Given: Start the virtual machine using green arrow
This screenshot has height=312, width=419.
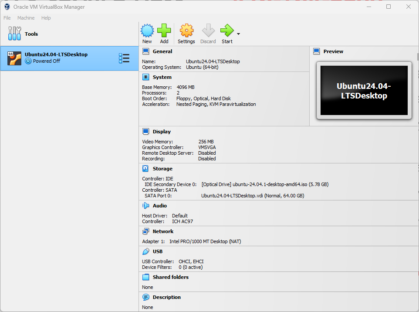Looking at the screenshot, I should tap(226, 31).
